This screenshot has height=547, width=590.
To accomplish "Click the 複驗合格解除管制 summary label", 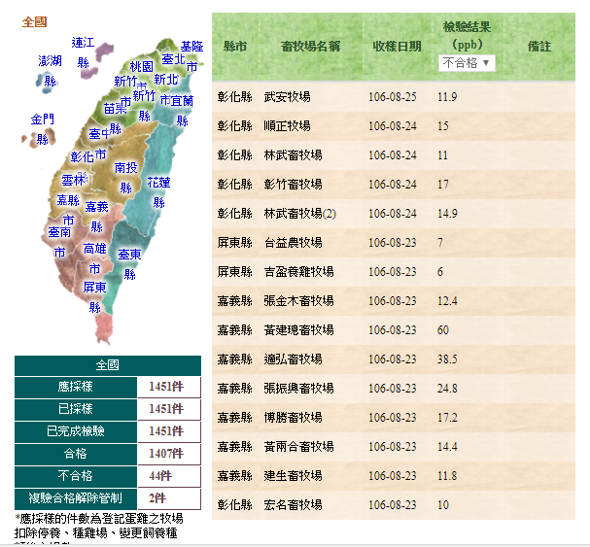I will (75, 498).
